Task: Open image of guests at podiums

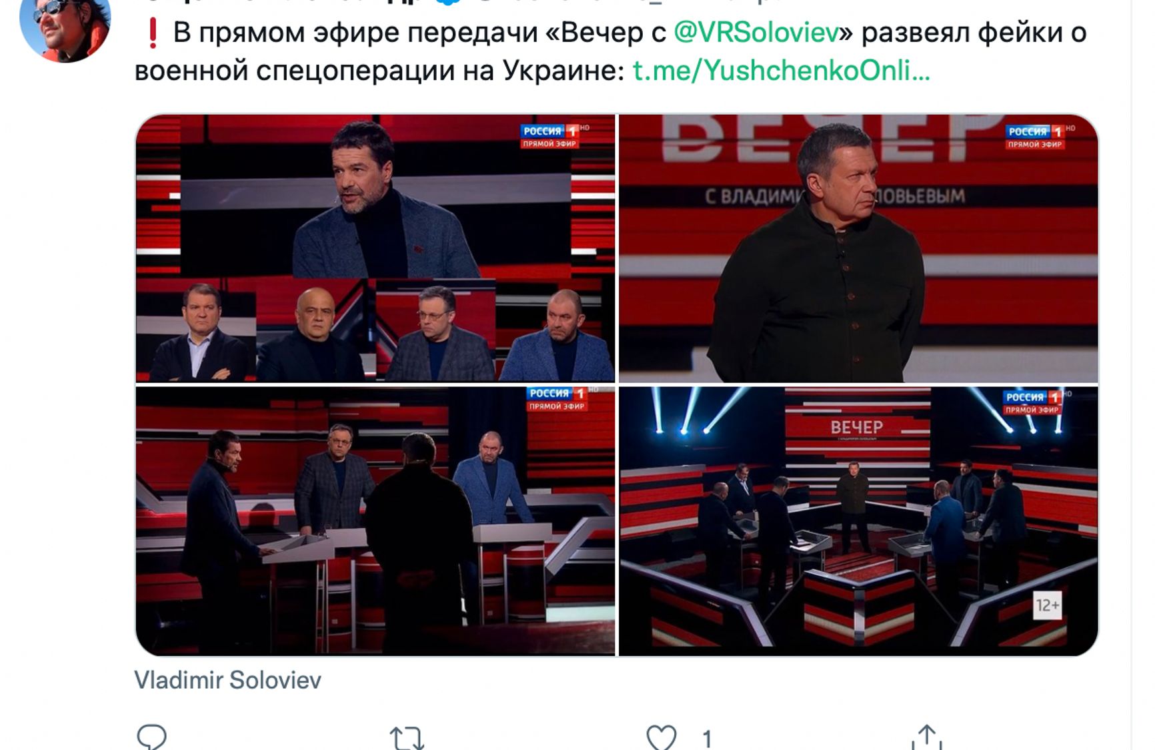Action: coord(375,521)
